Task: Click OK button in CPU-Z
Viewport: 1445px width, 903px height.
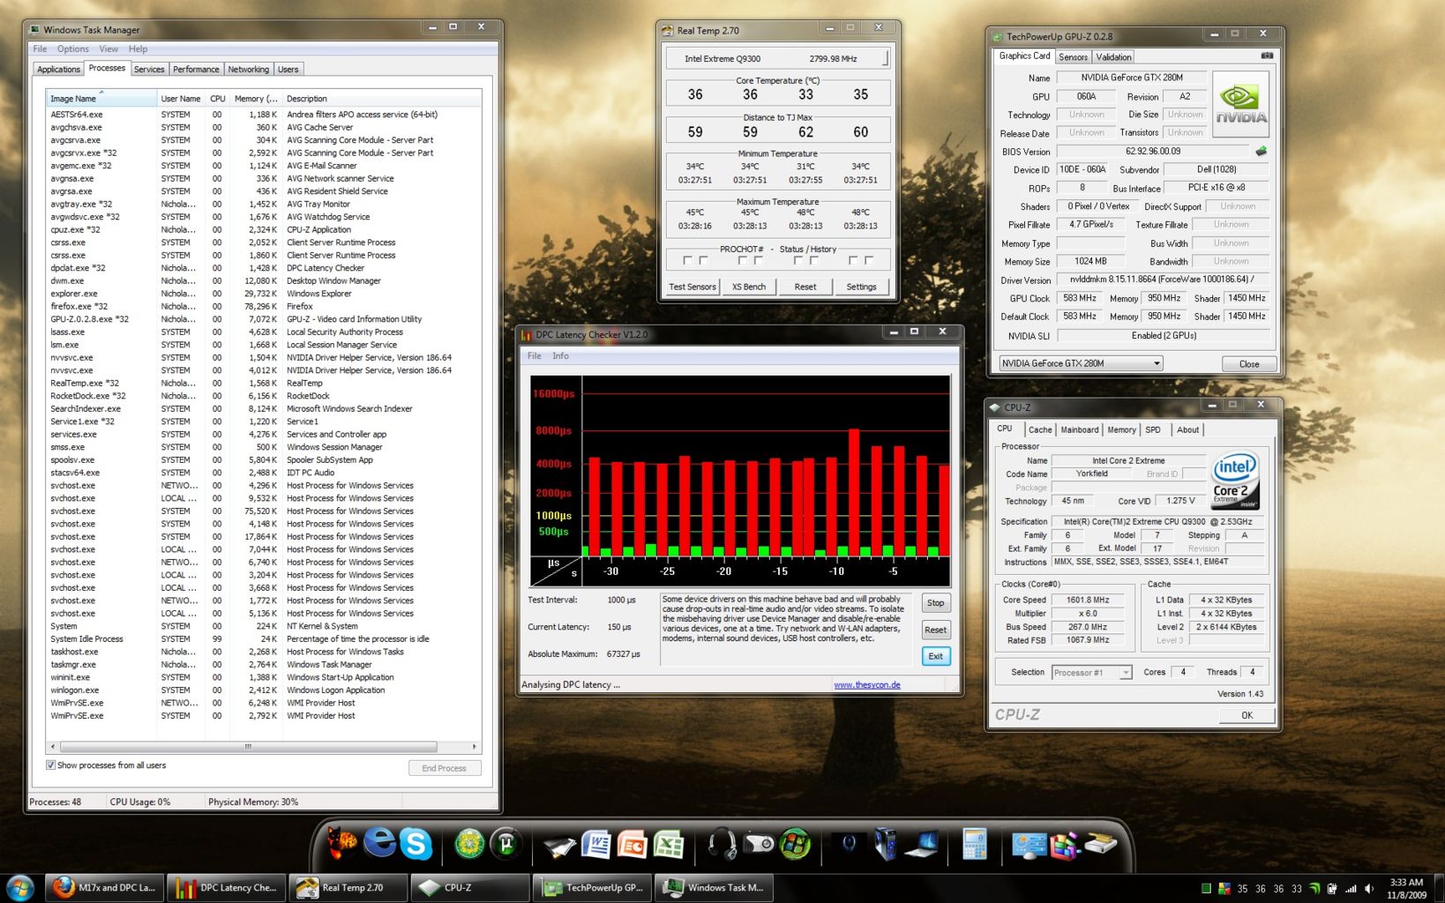Action: click(x=1247, y=715)
